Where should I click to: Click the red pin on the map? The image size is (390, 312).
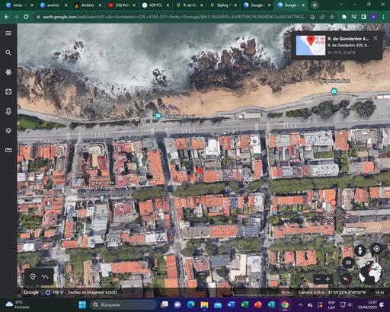(200, 170)
